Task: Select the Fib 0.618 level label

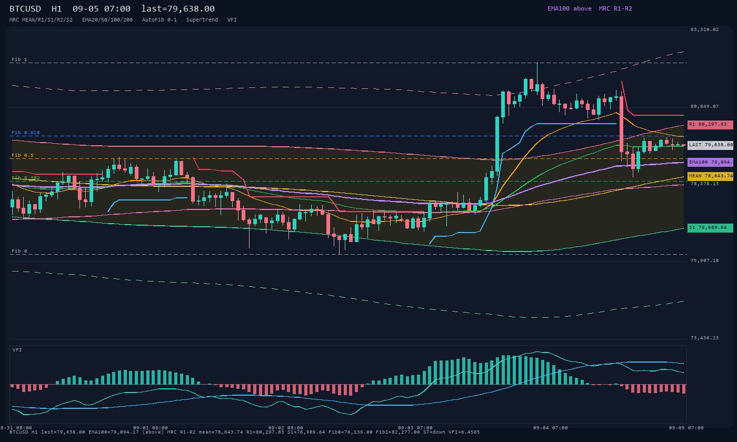Action: pyautogui.click(x=26, y=133)
